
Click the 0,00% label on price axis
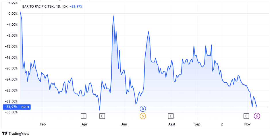(13, 14)
